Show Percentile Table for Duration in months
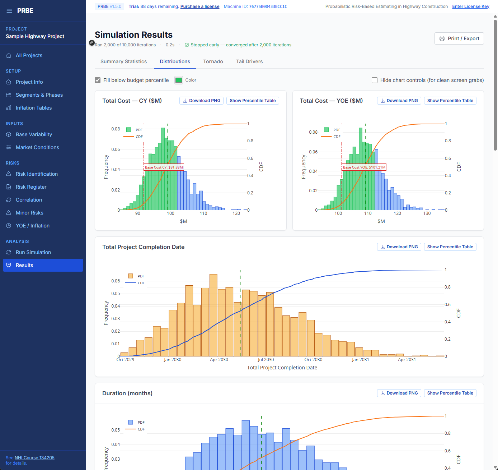Image resolution: width=498 pixels, height=470 pixels. click(x=450, y=393)
